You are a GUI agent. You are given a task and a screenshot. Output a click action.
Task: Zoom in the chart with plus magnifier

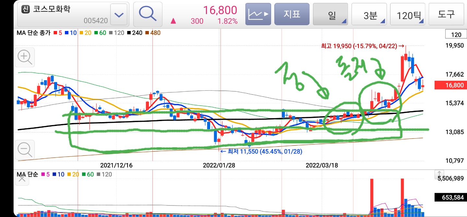24,57
